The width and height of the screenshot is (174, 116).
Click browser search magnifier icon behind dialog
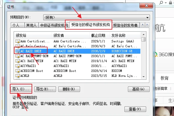[161, 2]
